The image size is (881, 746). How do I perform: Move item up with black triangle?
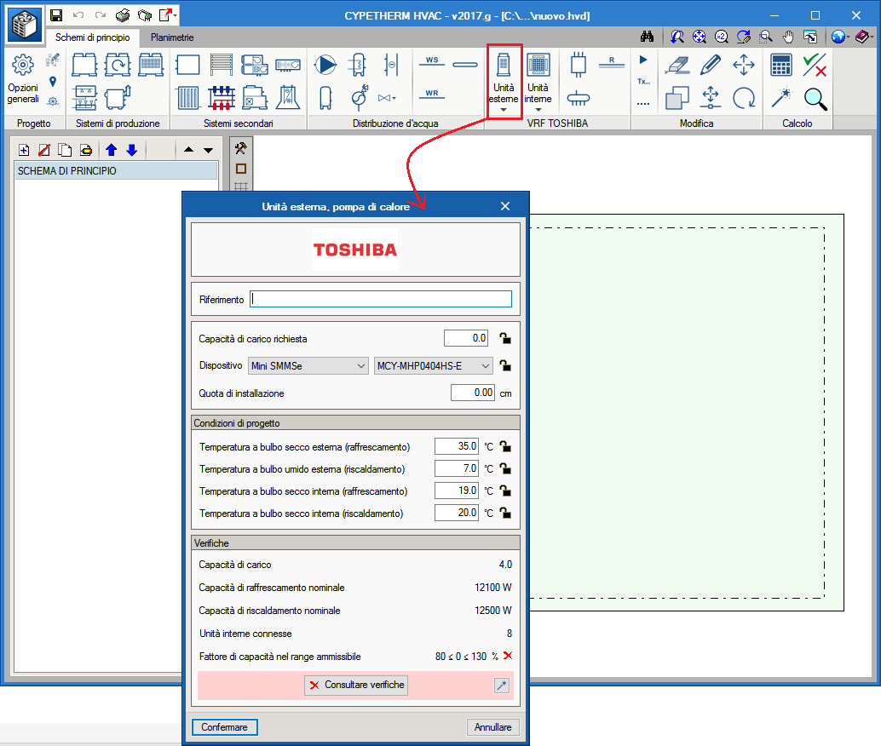(189, 150)
